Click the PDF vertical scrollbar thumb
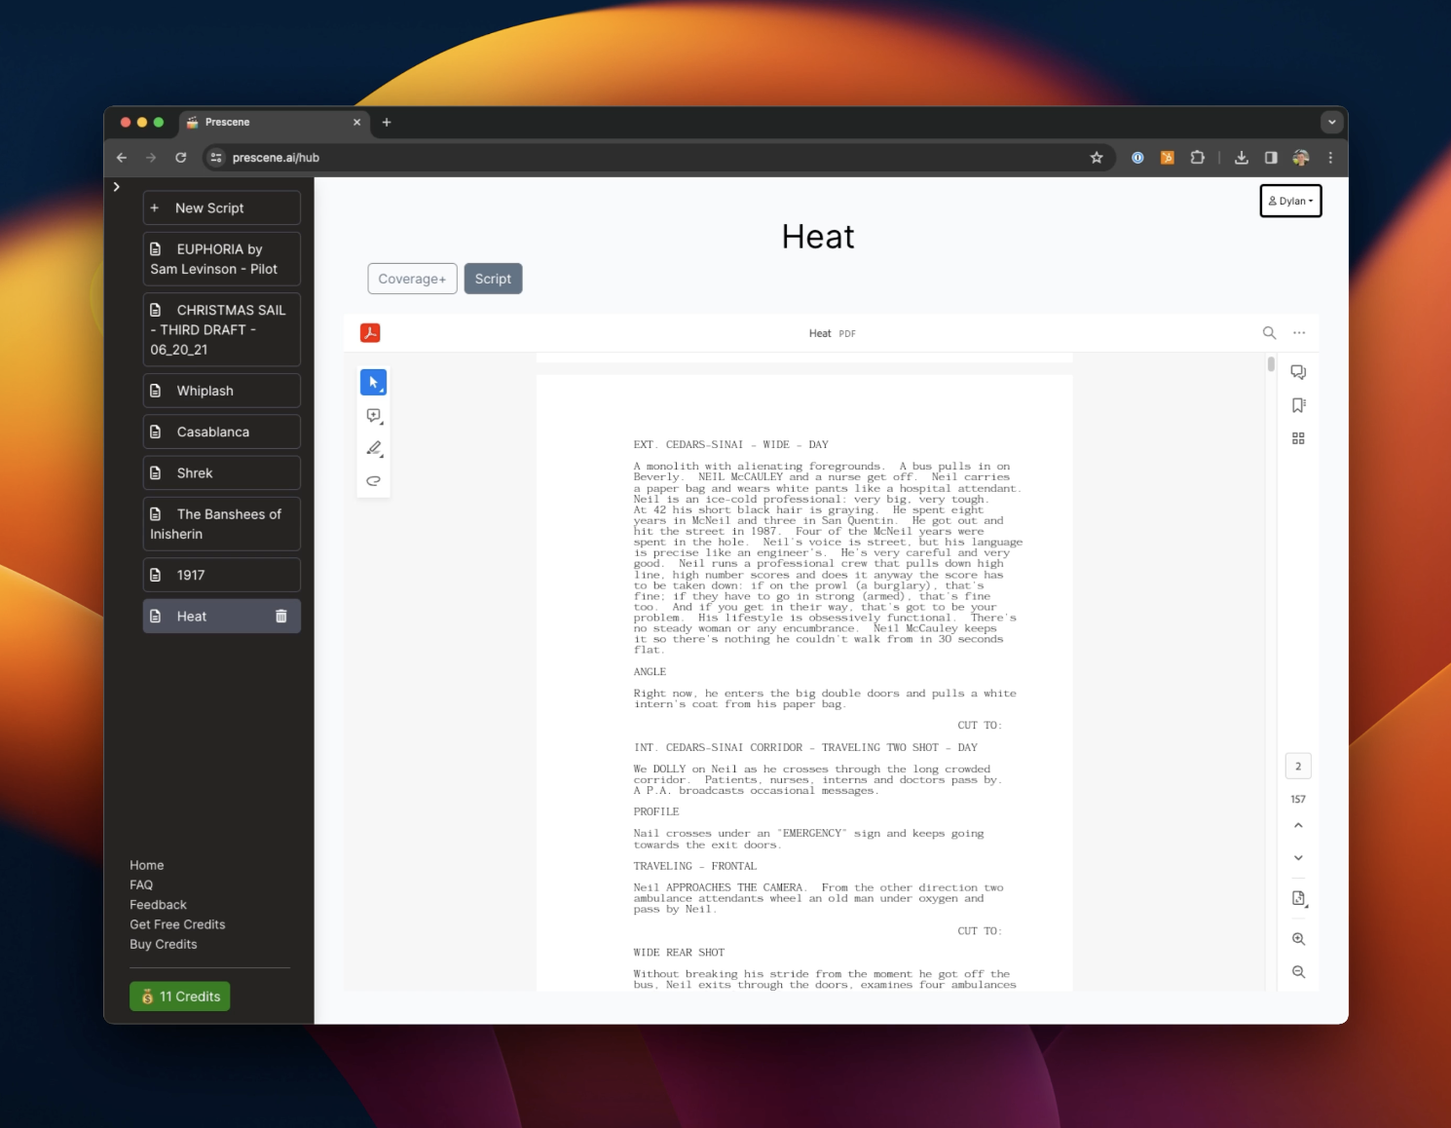Image resolution: width=1451 pixels, height=1128 pixels. 1271,364
